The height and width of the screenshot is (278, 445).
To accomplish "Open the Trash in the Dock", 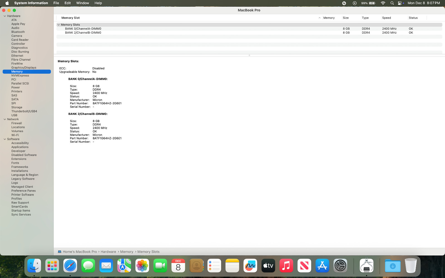I will pos(411,265).
